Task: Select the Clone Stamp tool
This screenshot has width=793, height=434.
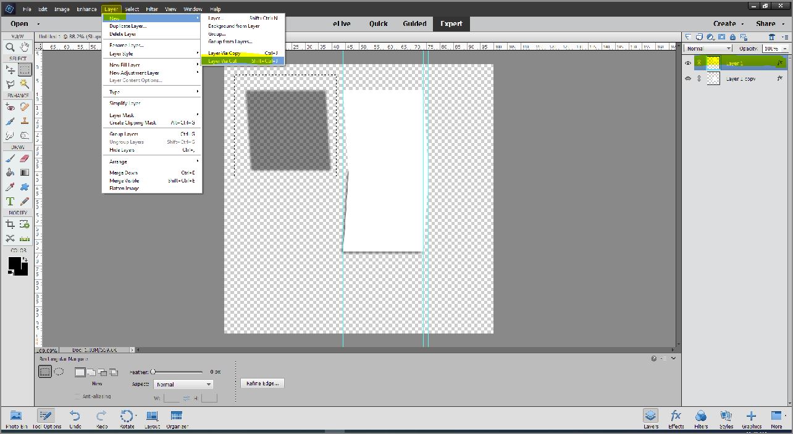Action: pyautogui.click(x=25, y=121)
